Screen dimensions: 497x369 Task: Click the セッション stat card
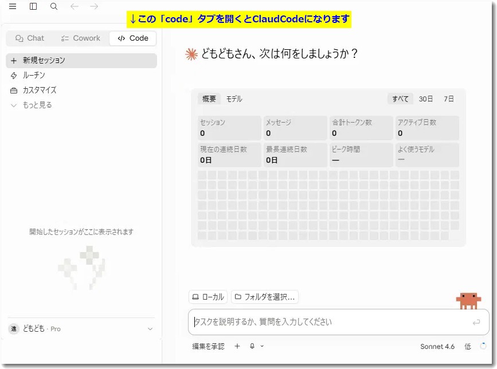click(x=229, y=128)
